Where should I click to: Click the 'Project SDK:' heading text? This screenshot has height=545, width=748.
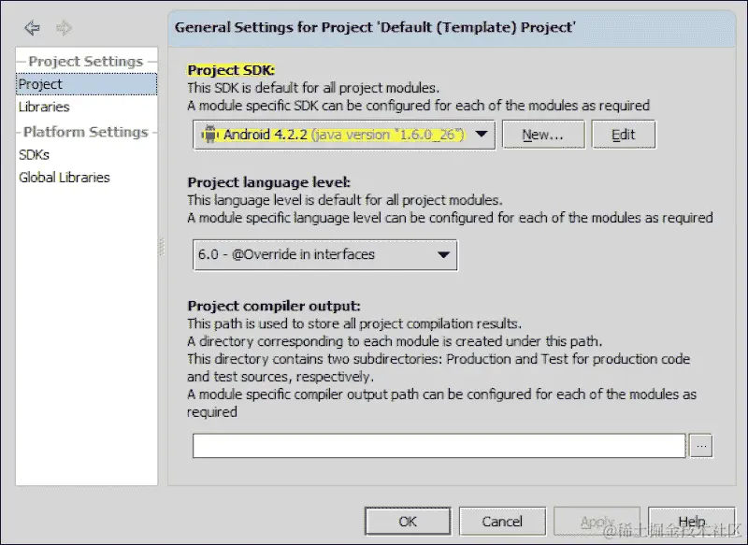pyautogui.click(x=231, y=70)
